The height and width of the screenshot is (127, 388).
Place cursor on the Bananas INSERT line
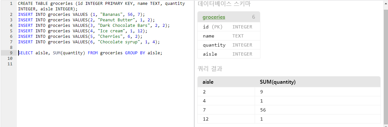(82, 14)
